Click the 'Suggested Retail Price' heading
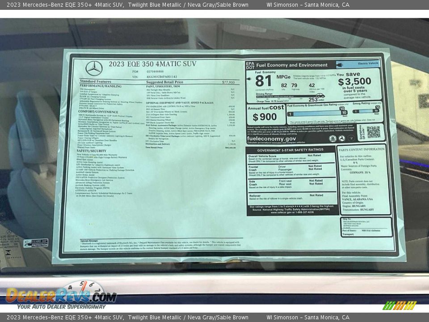 (165, 82)
